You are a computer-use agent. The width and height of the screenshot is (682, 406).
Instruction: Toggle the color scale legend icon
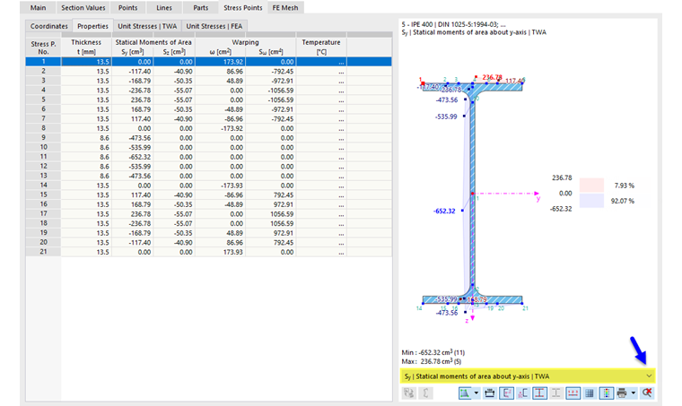(x=606, y=393)
